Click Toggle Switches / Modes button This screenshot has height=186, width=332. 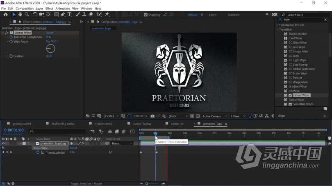click(x=86, y=184)
